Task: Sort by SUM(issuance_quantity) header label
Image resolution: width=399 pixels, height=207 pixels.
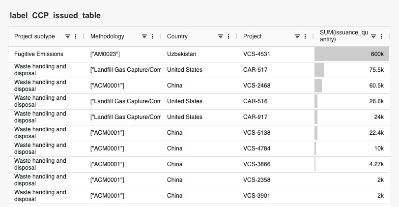Action: pos(340,36)
